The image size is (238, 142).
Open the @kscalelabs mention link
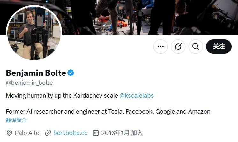pos(137,96)
